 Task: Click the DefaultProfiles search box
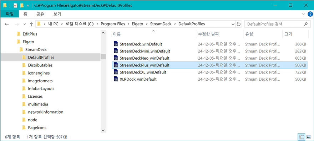[277, 24]
